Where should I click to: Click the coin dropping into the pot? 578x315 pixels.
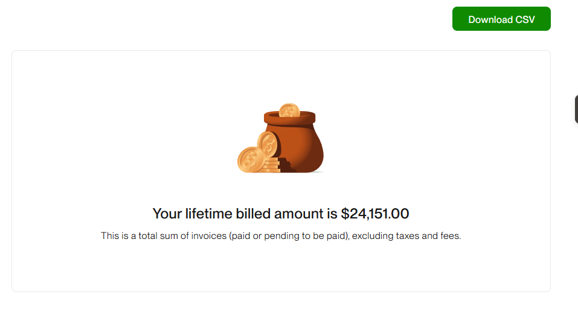point(289,110)
